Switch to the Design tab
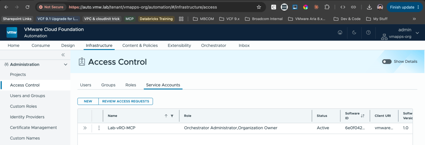 point(68,46)
